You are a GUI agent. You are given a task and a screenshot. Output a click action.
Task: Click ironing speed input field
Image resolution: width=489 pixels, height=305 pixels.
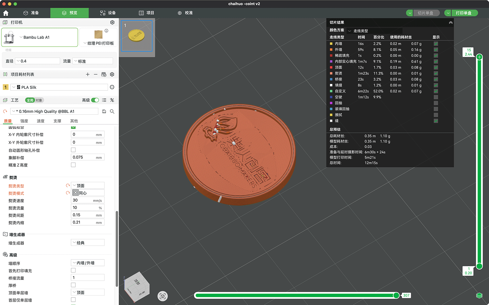click(88, 200)
